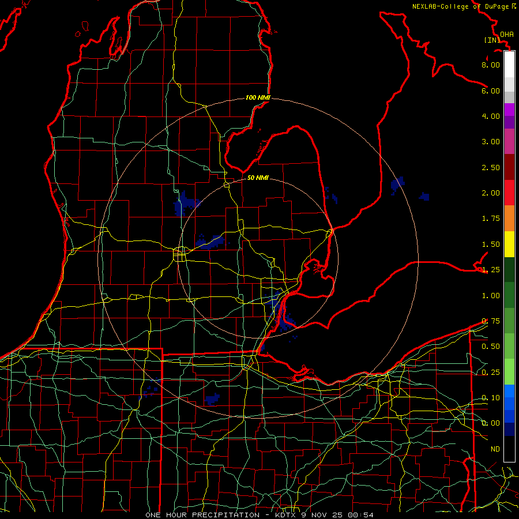The width and height of the screenshot is (519, 519).
Task: Select the 3.00 legend value
Action: click(491, 142)
